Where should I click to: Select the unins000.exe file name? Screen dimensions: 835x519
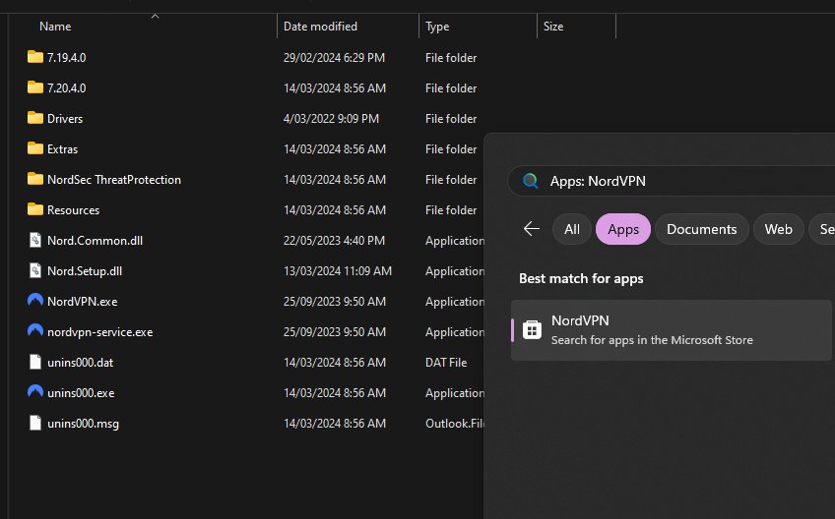pos(81,393)
